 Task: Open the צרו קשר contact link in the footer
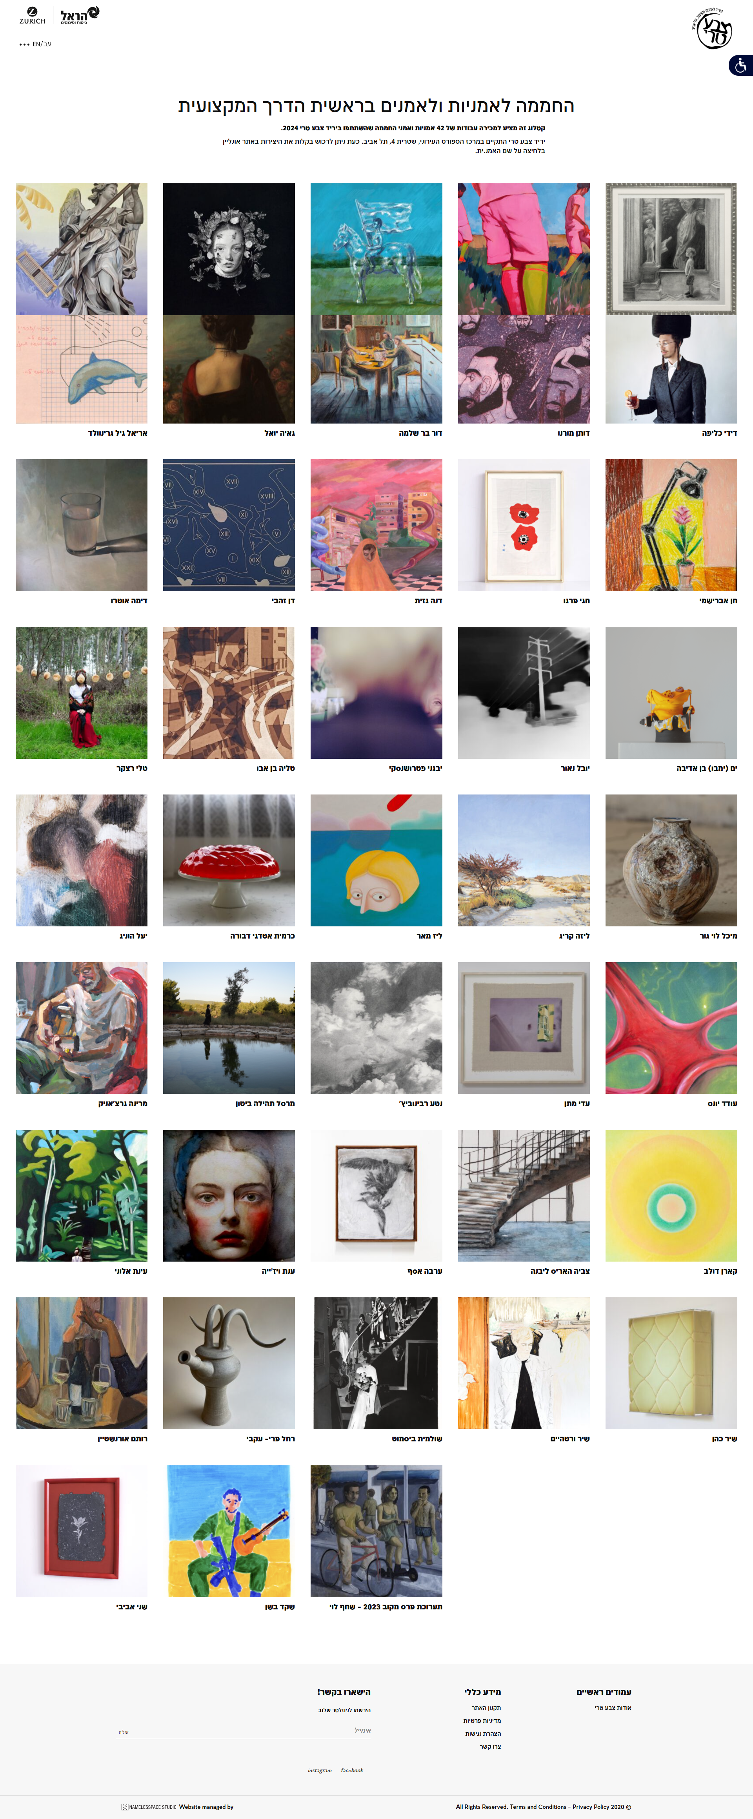pos(491,1746)
